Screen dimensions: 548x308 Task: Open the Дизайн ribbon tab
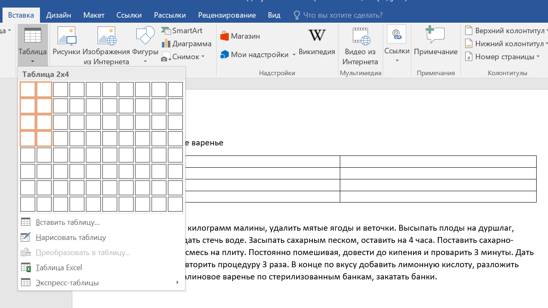pyautogui.click(x=58, y=15)
